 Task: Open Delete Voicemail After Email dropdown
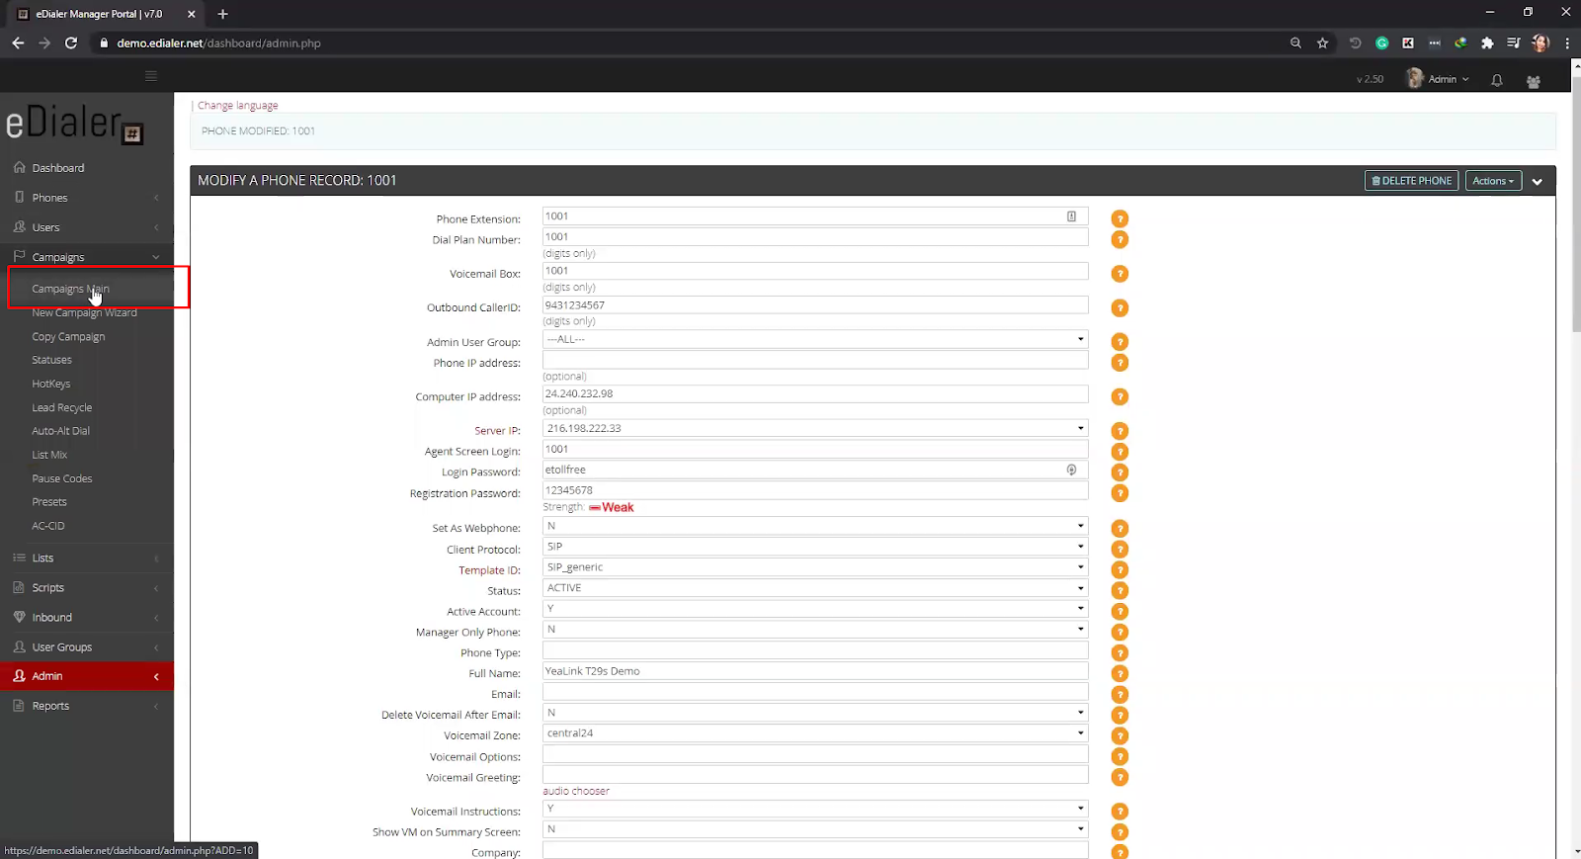(x=815, y=713)
